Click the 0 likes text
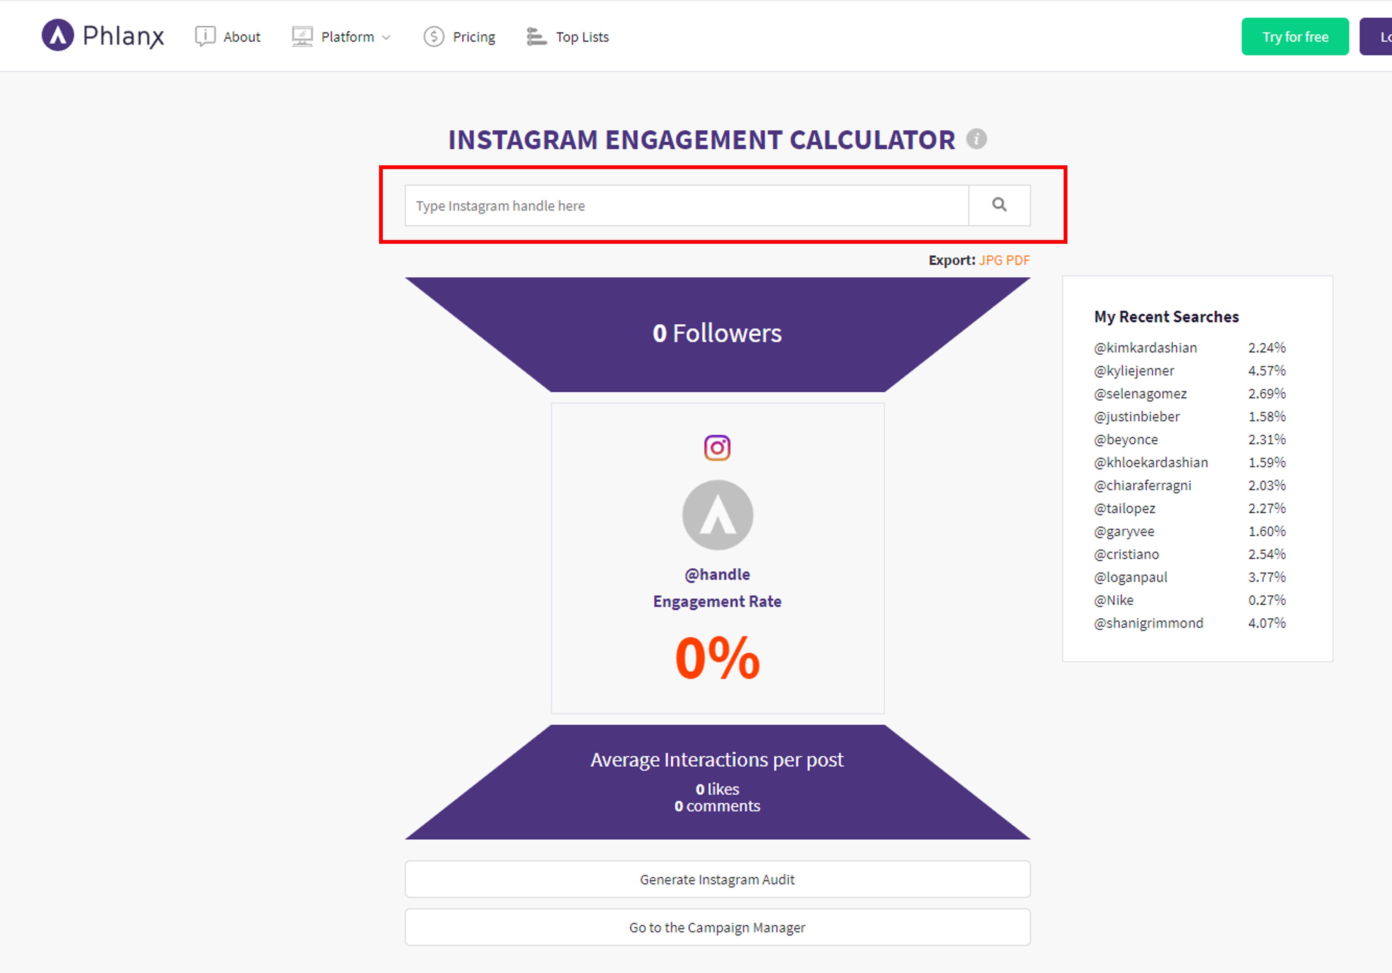The image size is (1392, 973). 717,790
